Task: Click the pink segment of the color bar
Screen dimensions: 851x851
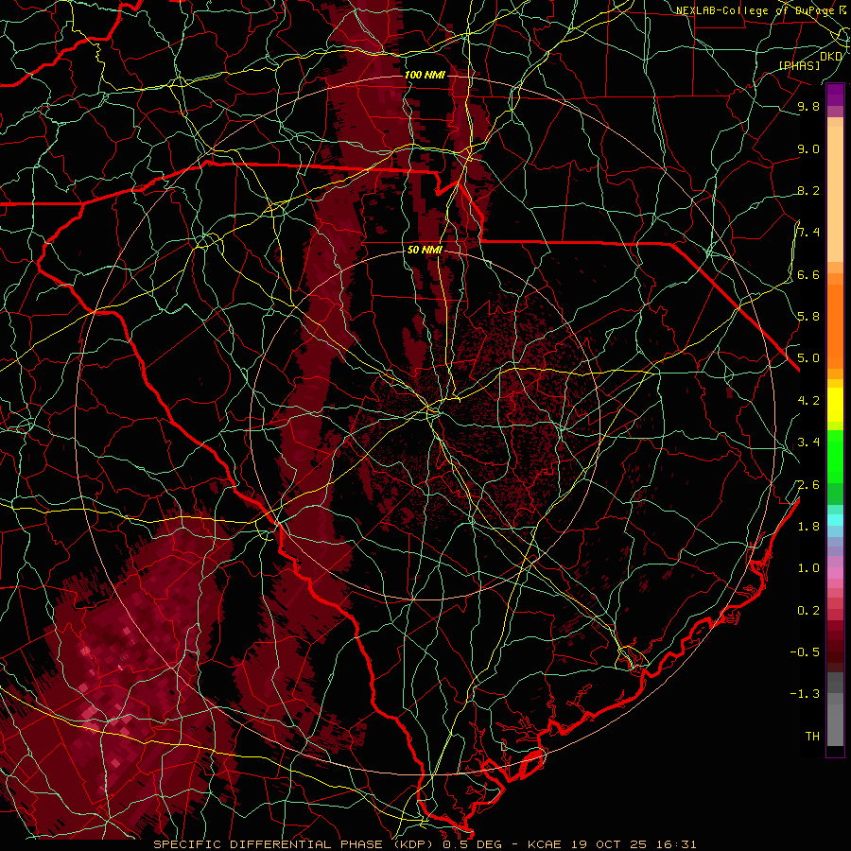Action: [x=835, y=573]
